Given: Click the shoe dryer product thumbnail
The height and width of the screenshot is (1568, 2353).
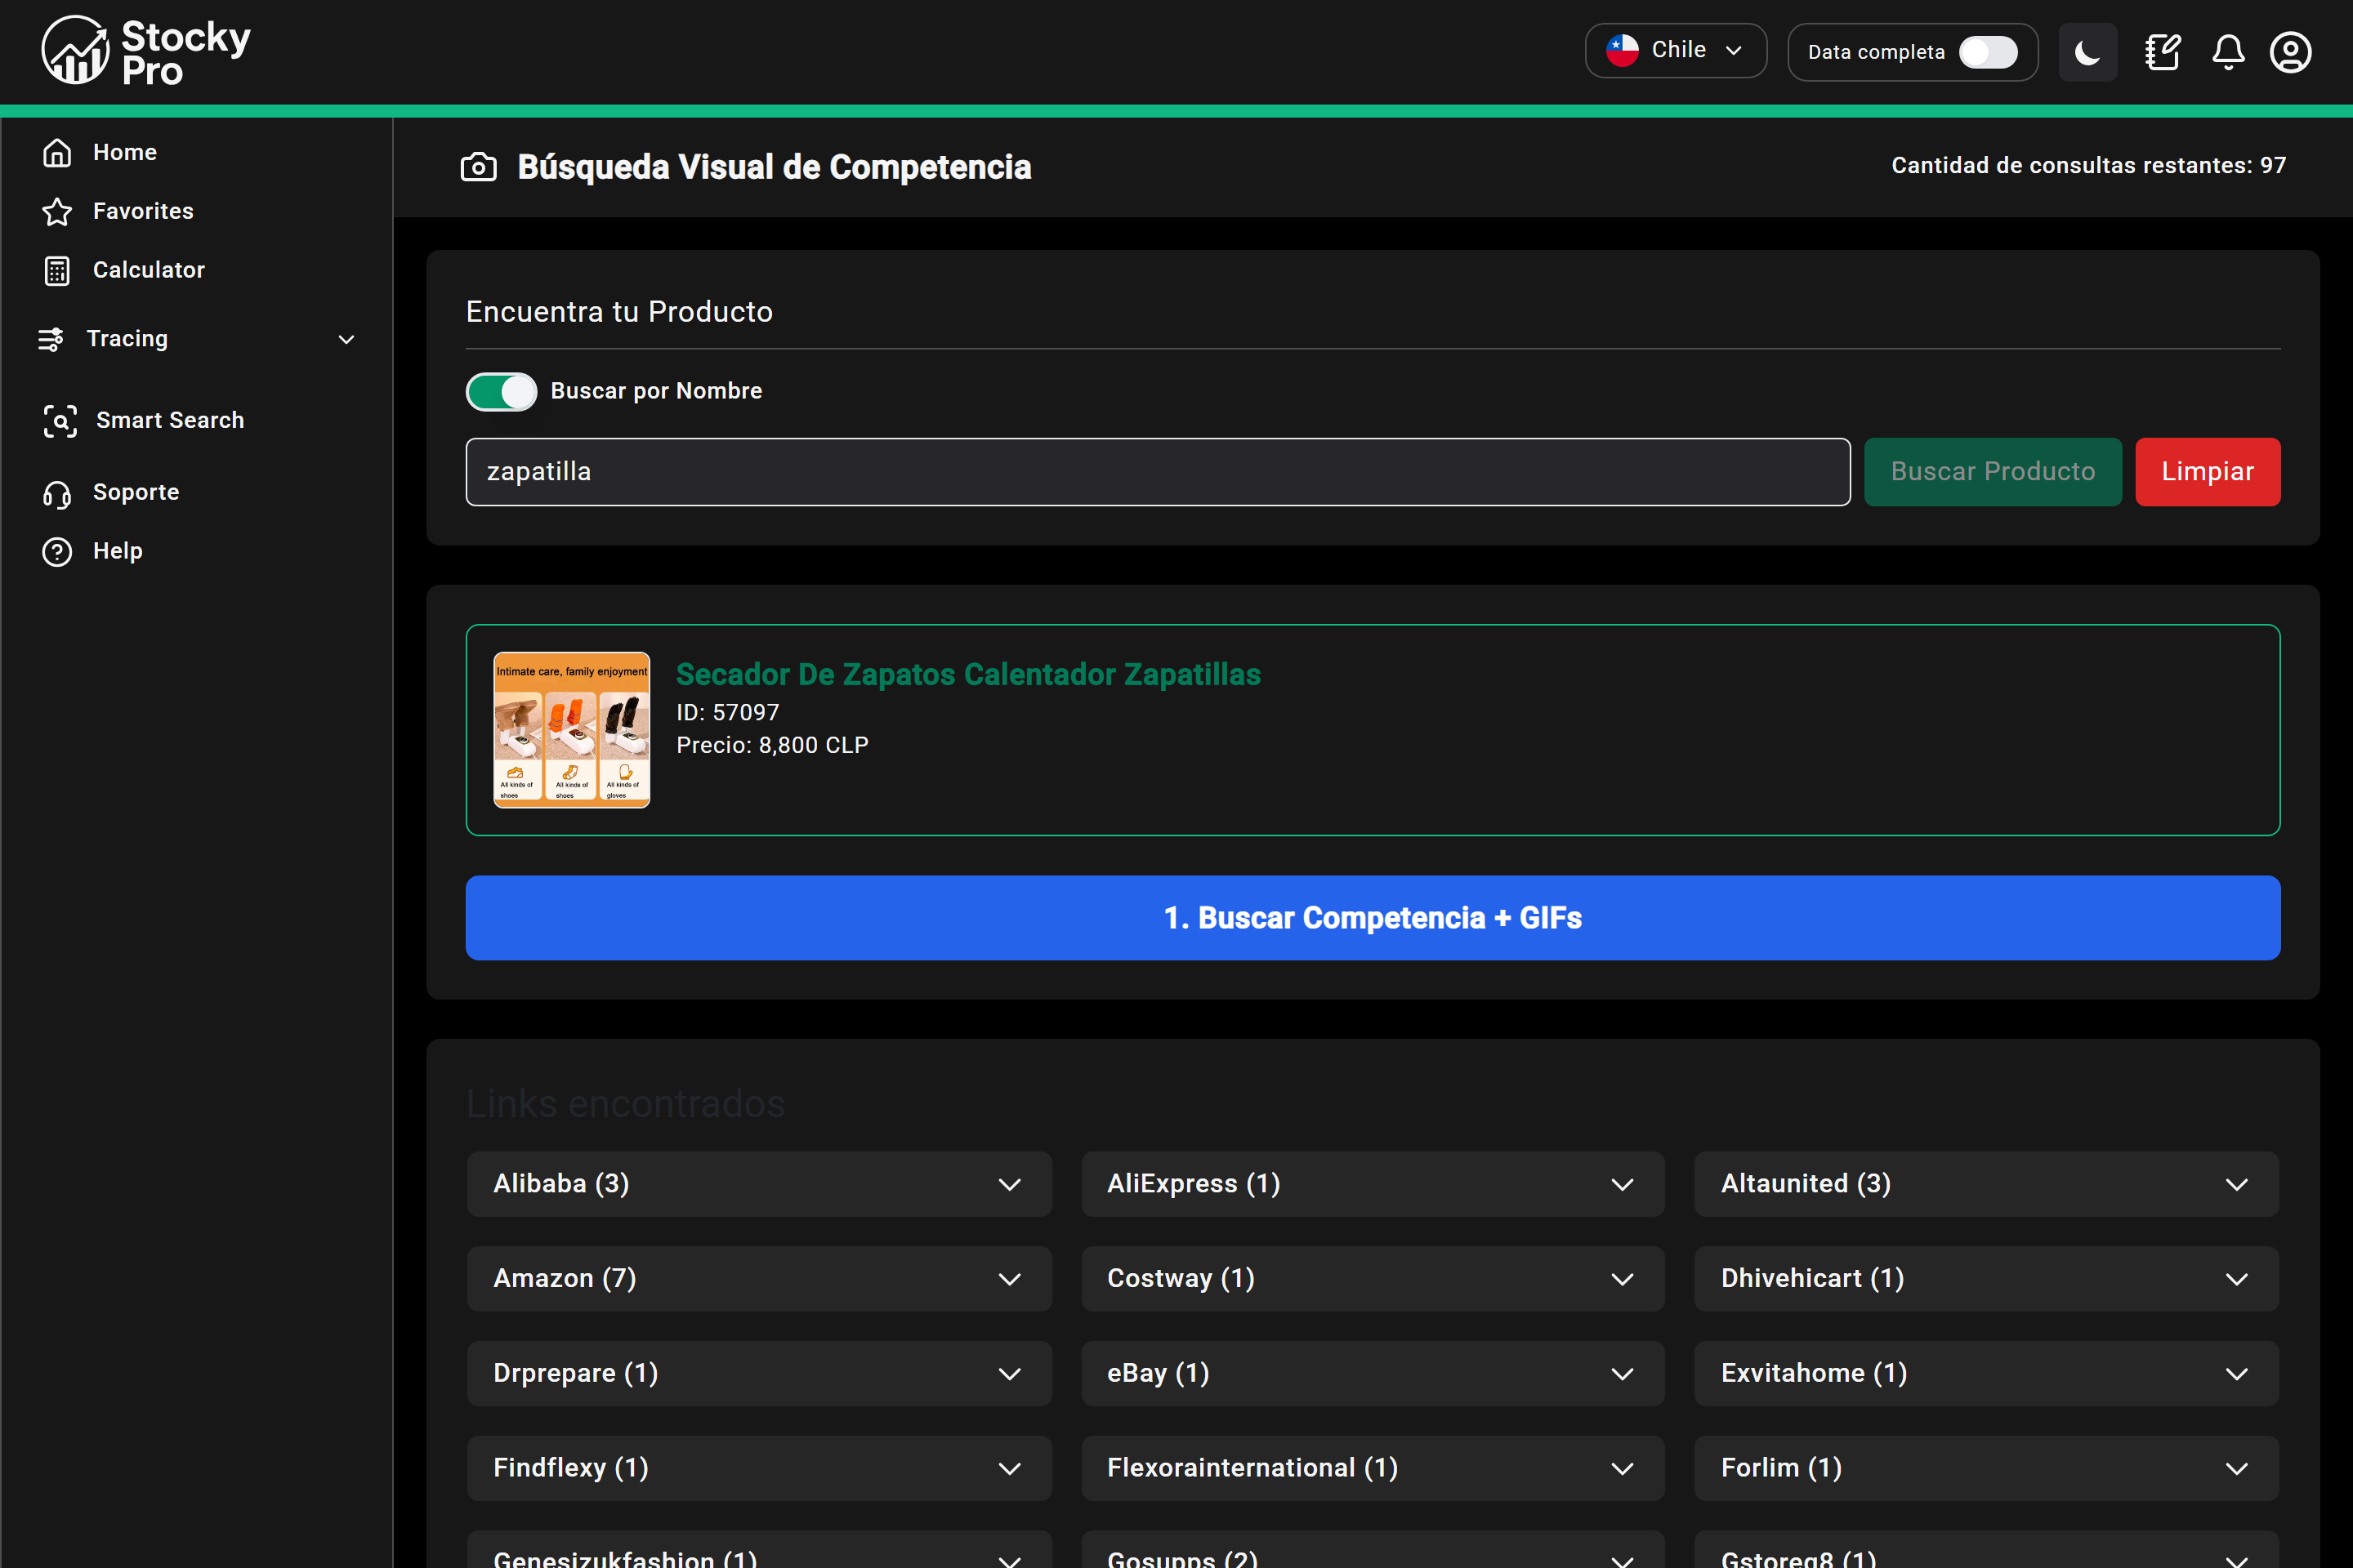Looking at the screenshot, I should (x=571, y=730).
